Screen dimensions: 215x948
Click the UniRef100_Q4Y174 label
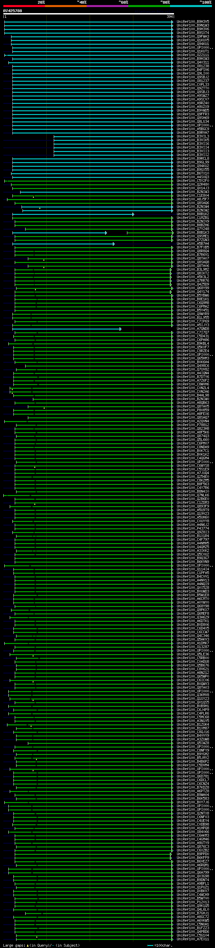[193, 292]
